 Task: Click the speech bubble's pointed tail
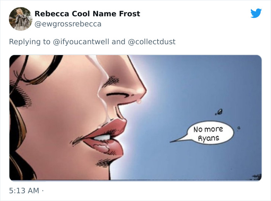coord(177,140)
